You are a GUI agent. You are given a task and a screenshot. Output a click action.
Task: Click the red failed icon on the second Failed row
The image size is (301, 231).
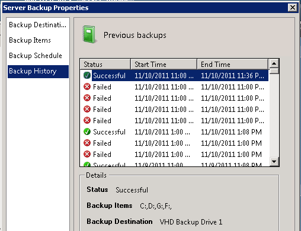tap(87, 98)
